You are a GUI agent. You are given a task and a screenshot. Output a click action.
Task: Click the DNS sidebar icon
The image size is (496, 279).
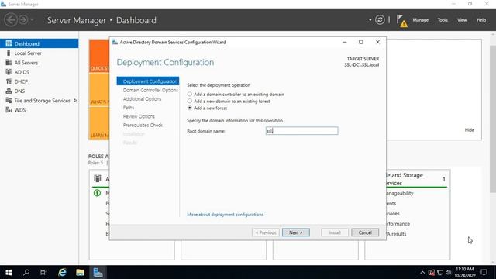coord(9,91)
